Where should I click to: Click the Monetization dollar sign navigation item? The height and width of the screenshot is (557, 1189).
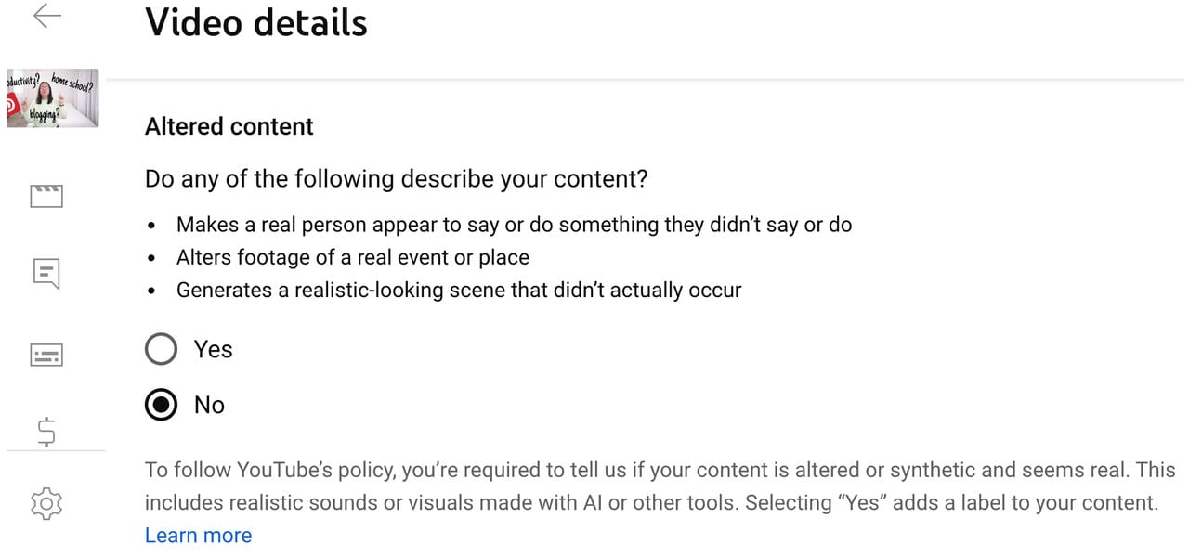tap(46, 430)
